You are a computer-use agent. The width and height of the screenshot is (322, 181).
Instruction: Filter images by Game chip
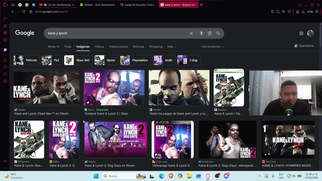click(x=106, y=60)
